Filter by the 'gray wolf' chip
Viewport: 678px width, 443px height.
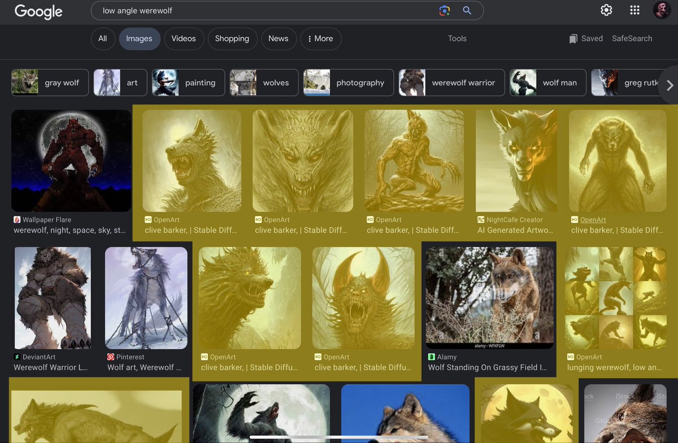pos(50,82)
